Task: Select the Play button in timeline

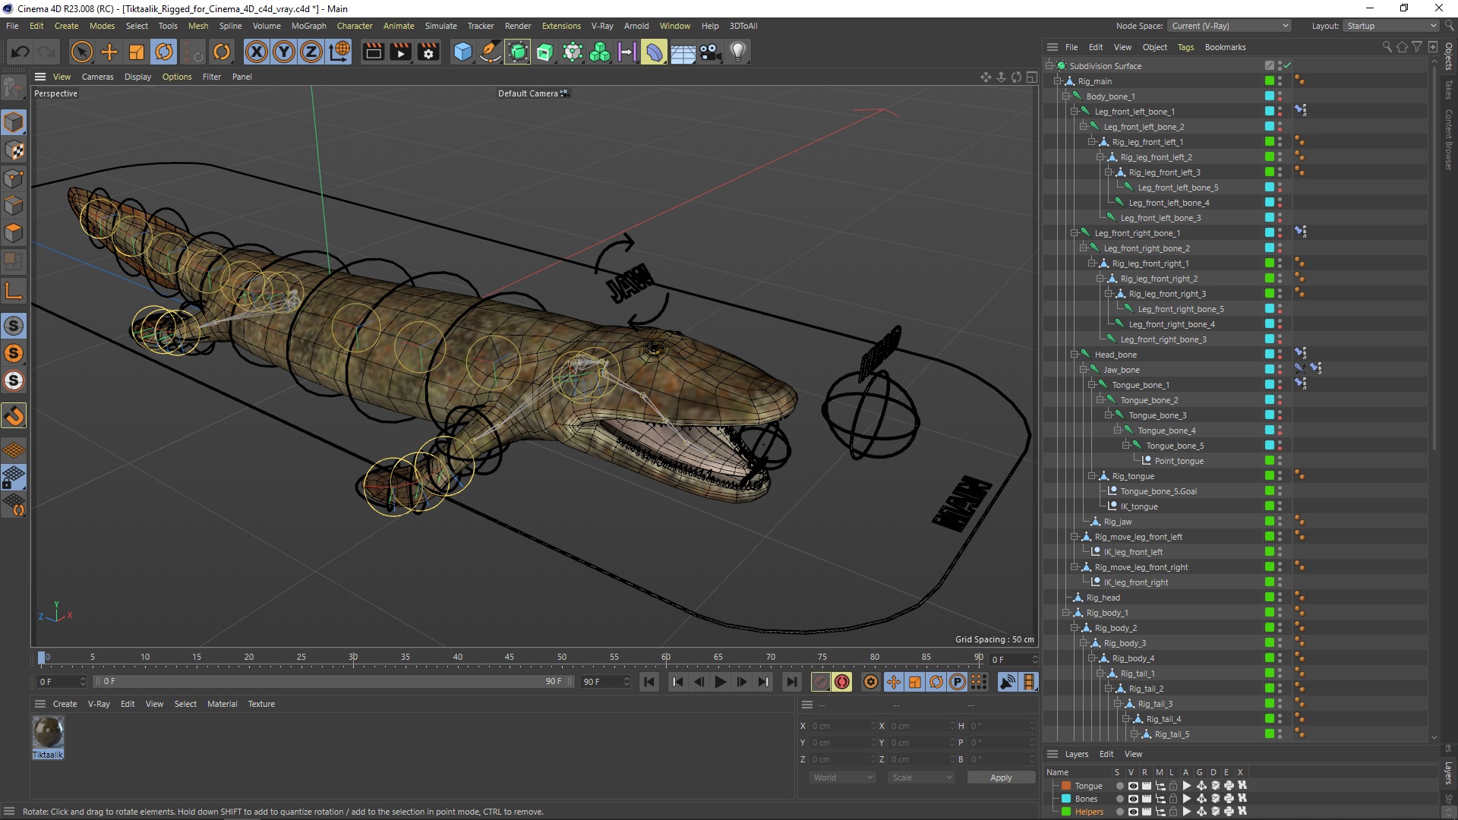Action: click(719, 682)
